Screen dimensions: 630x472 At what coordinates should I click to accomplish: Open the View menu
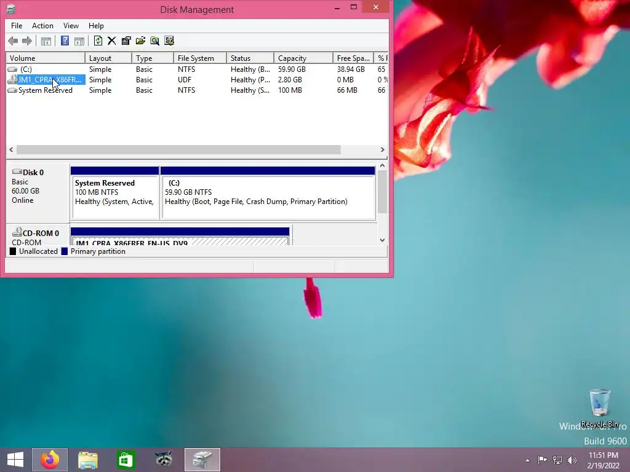click(x=71, y=26)
